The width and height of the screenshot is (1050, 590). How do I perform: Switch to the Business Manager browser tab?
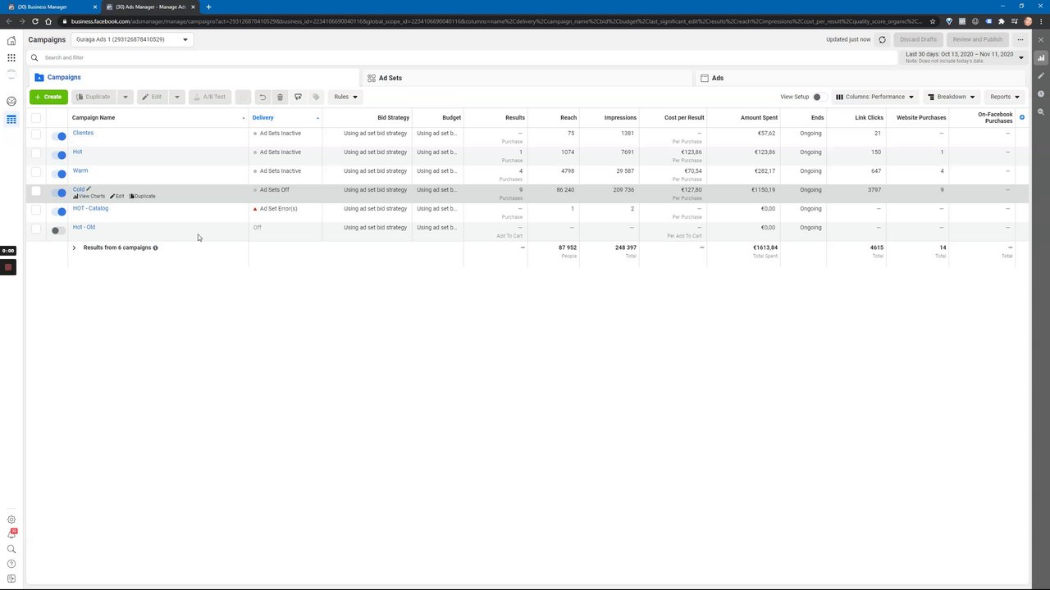point(49,7)
